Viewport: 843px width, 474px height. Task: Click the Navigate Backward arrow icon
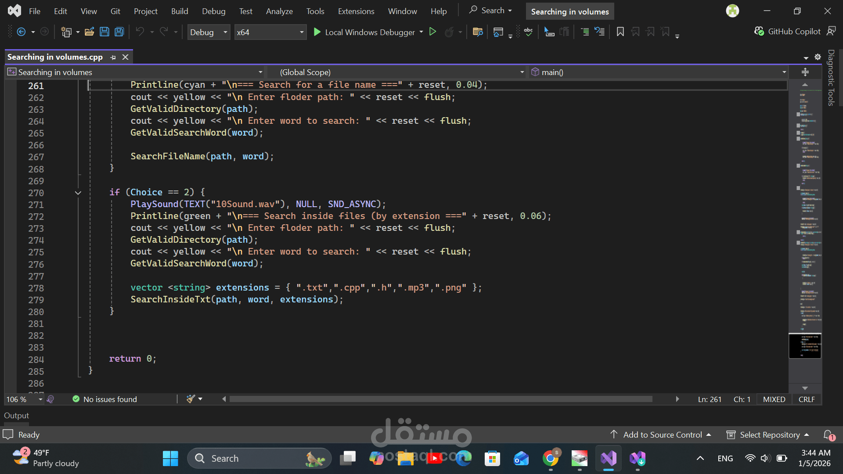[x=21, y=32]
